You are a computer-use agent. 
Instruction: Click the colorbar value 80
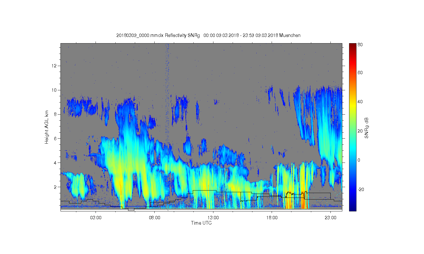[x=360, y=45]
